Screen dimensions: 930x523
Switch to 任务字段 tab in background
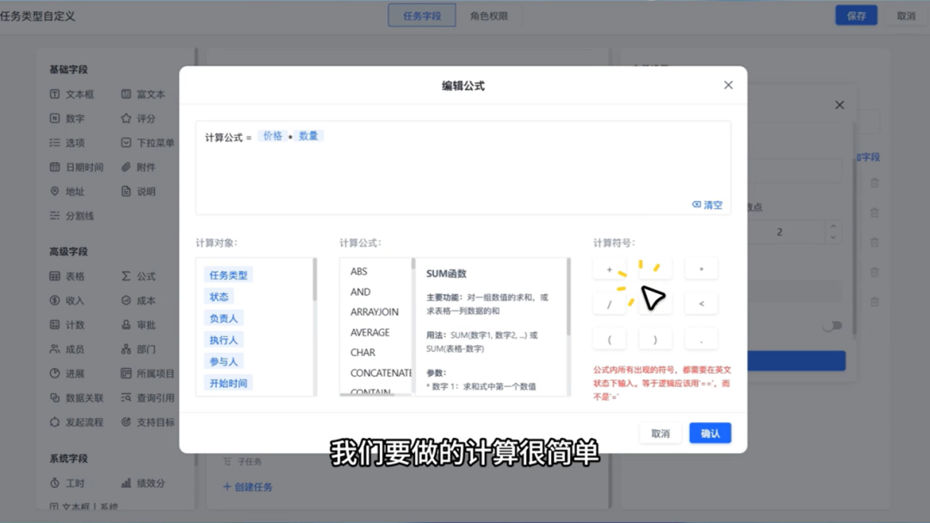coord(422,16)
